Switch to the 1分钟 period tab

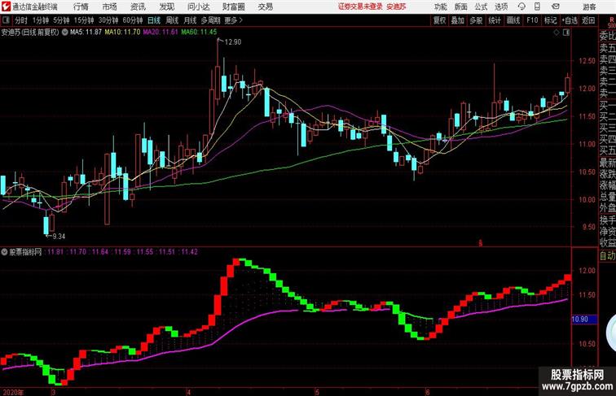(41, 20)
